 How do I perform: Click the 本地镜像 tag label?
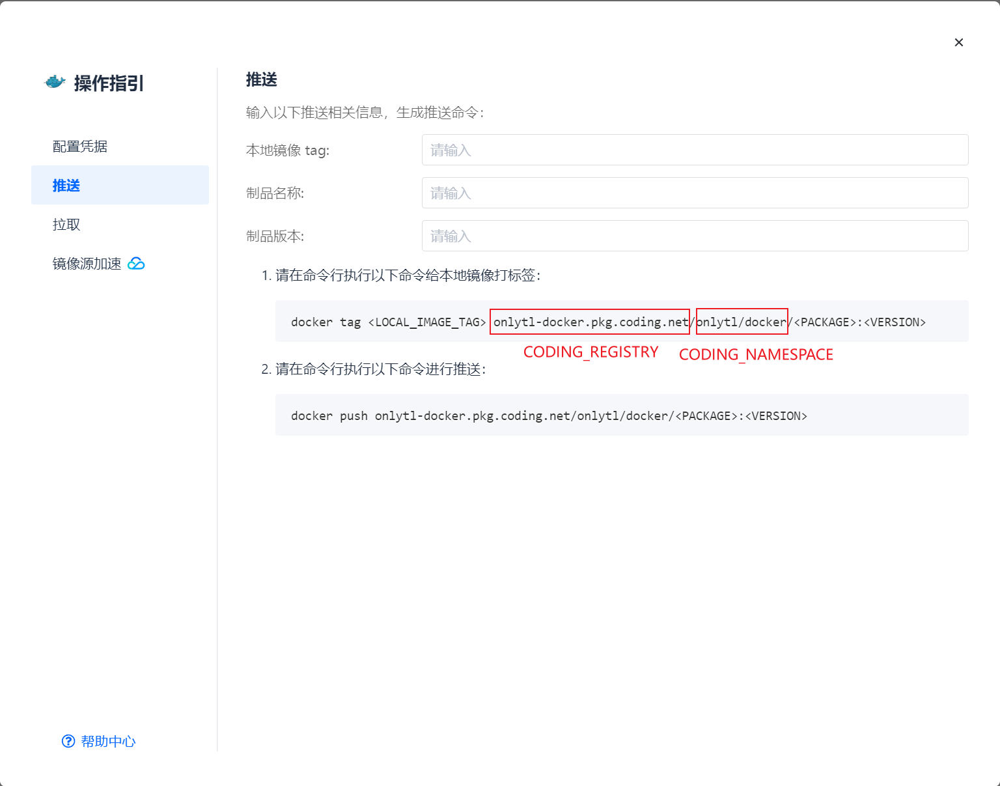point(288,150)
